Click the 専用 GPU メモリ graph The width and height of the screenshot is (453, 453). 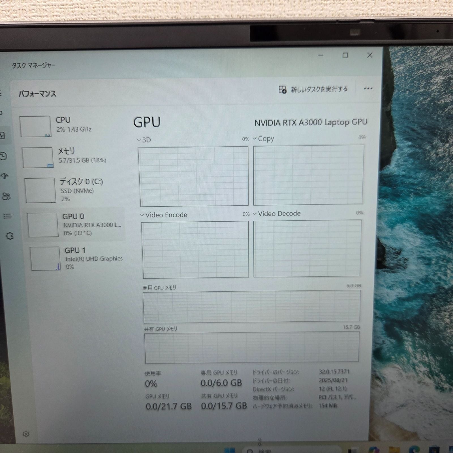[x=252, y=306]
